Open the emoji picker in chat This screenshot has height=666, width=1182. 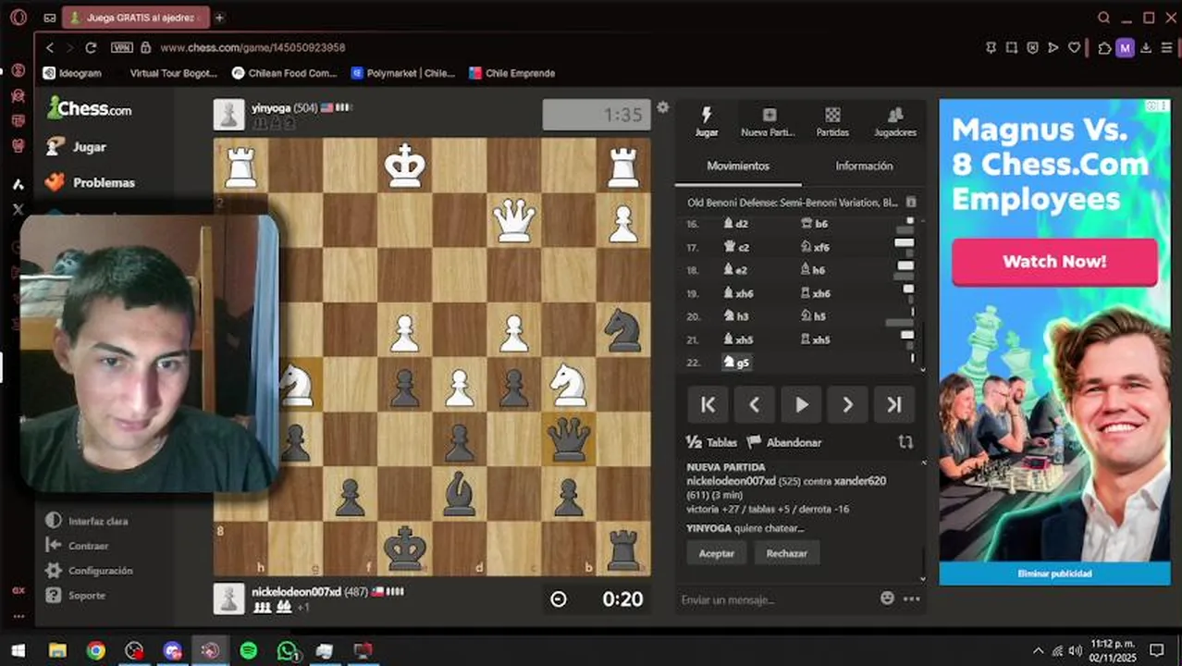coord(888,598)
